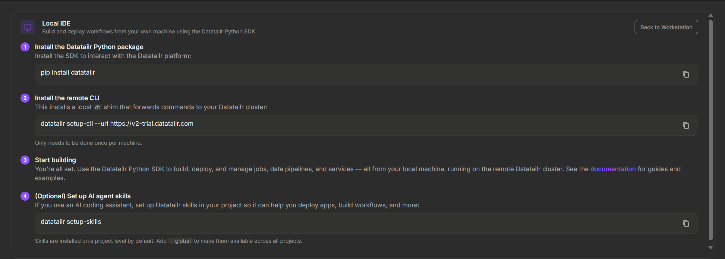This screenshot has width=725, height=259.
Task: Click the pip install datatailr code box
Action: [366, 74]
